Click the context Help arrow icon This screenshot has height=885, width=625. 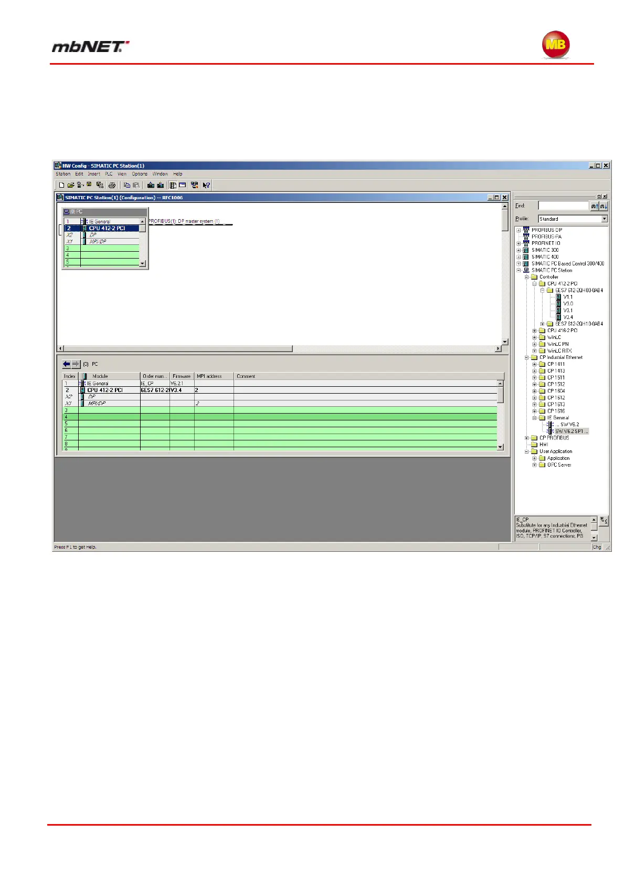click(x=206, y=185)
